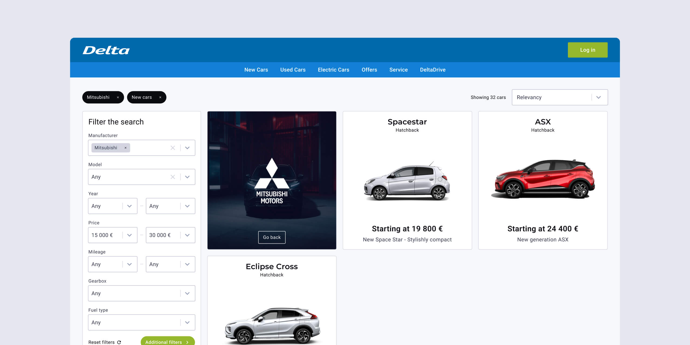Click the Additional filters button
The image size is (690, 345).
(168, 341)
